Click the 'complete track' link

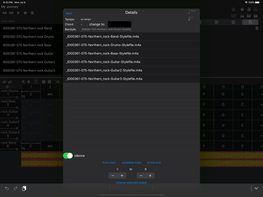pos(131,162)
